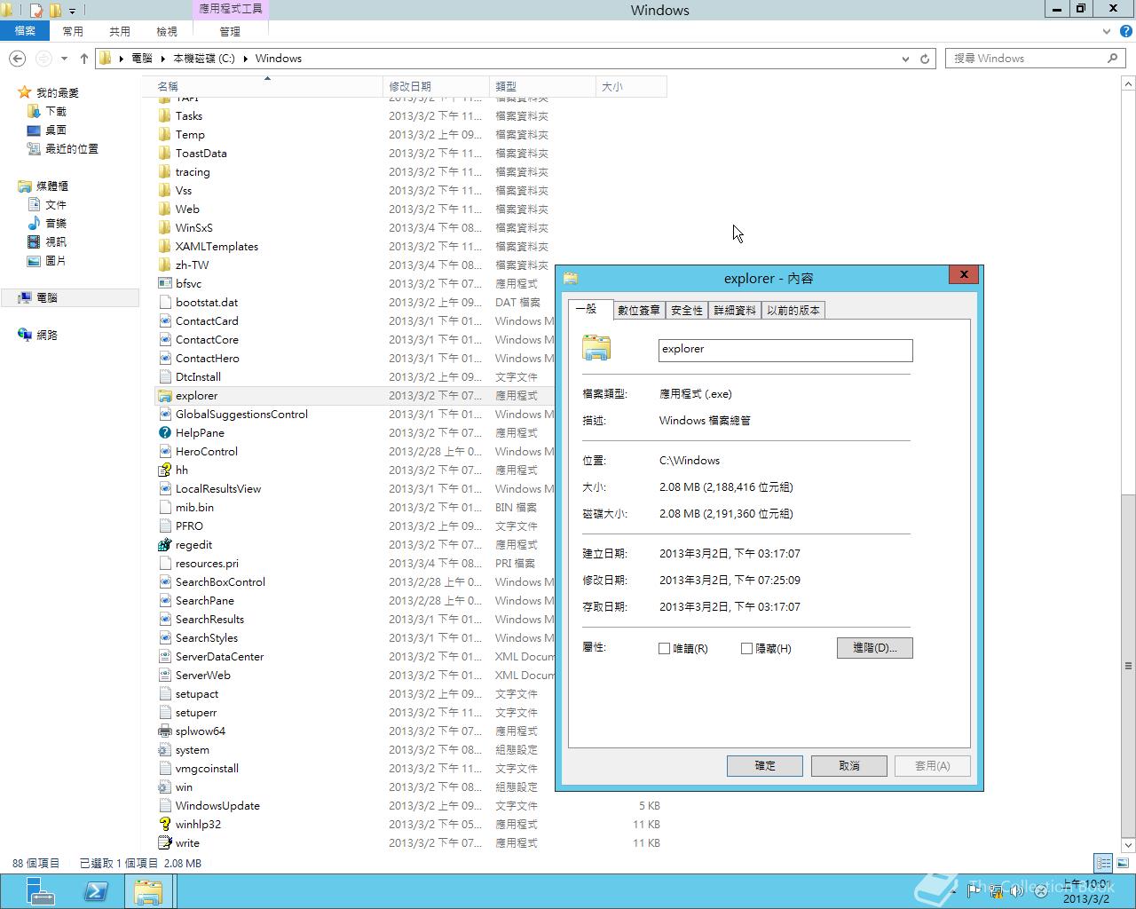The width and height of the screenshot is (1136, 909).
Task: Select the bfsvc application icon
Action: click(x=164, y=283)
